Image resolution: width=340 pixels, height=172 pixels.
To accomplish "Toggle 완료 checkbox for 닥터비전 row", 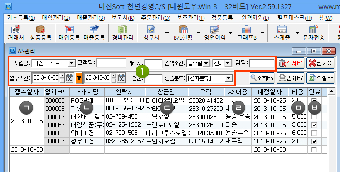I will pos(314,133).
